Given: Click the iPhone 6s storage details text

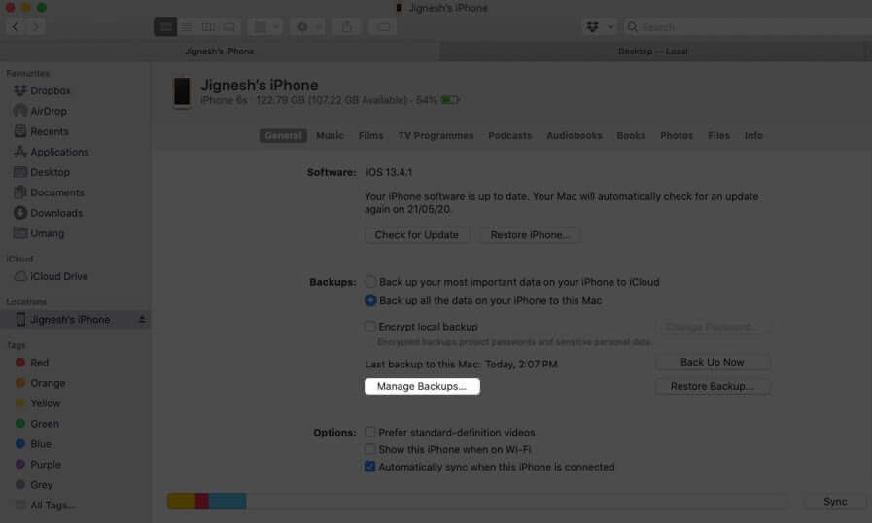Looking at the screenshot, I should coord(318,100).
